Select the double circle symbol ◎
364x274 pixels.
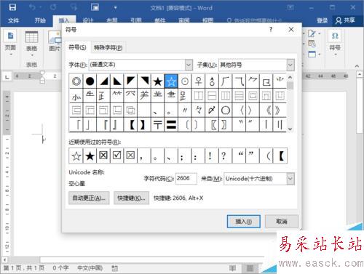coord(76,81)
